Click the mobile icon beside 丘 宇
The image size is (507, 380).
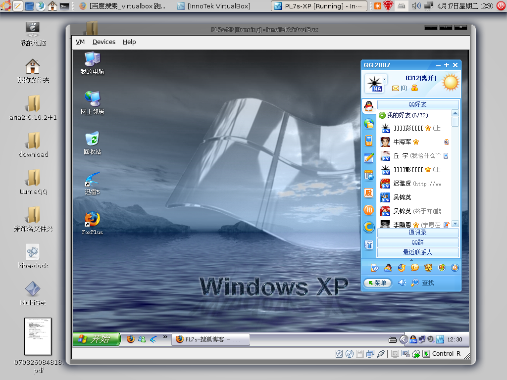click(446, 156)
